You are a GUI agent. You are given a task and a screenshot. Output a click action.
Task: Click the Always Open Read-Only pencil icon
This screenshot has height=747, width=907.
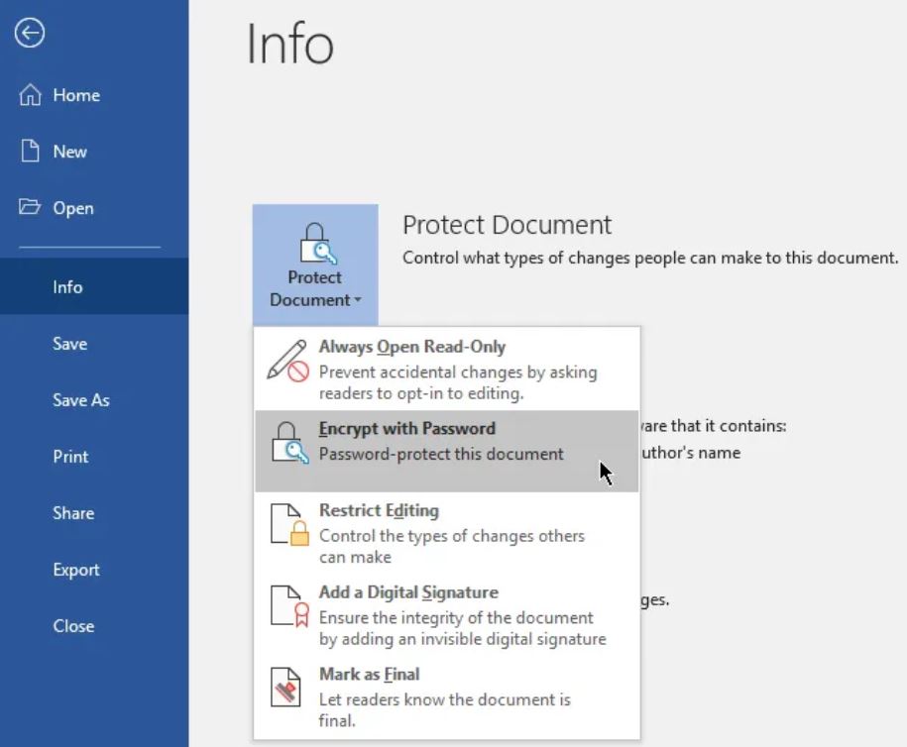tap(288, 361)
